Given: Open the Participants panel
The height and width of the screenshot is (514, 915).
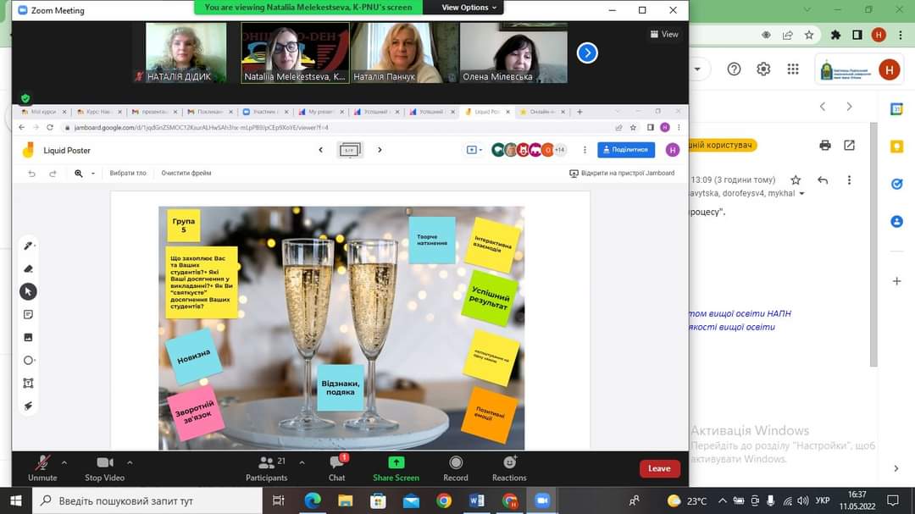Looking at the screenshot, I should pyautogui.click(x=267, y=467).
